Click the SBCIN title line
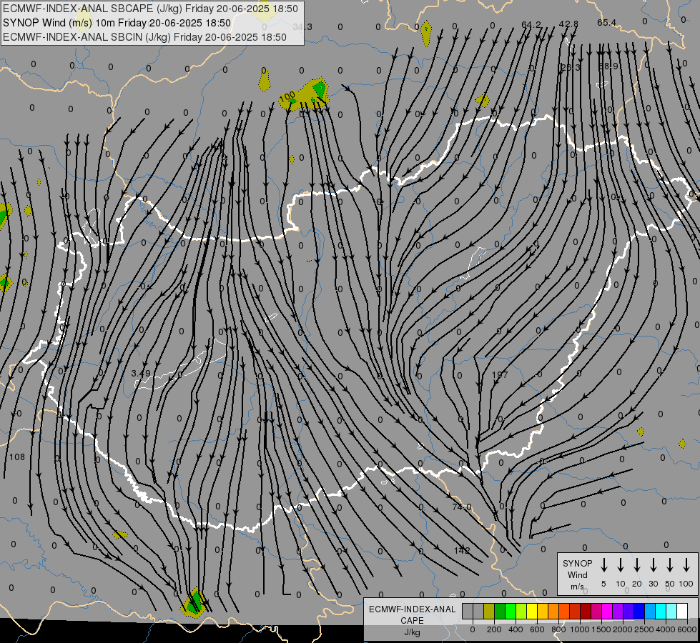 click(x=144, y=37)
